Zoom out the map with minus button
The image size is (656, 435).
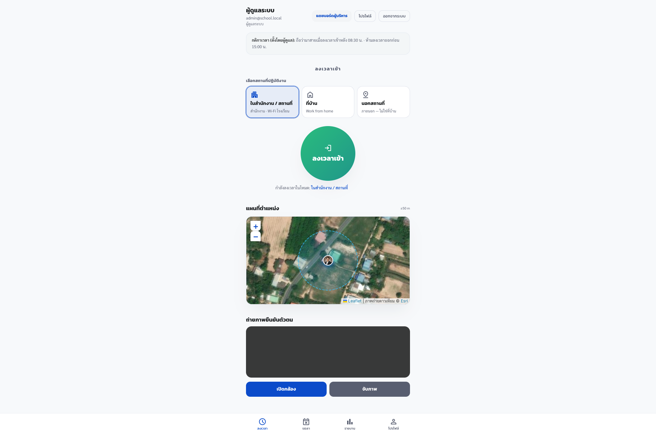coord(256,236)
